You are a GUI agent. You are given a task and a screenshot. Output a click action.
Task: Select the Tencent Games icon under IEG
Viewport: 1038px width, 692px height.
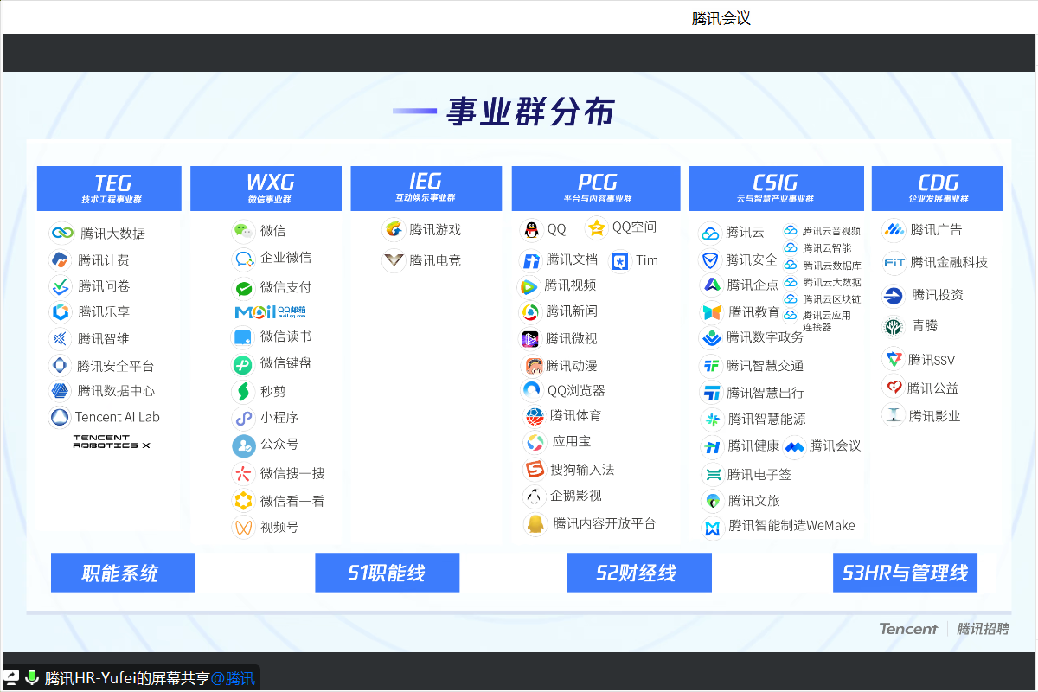[x=394, y=230]
